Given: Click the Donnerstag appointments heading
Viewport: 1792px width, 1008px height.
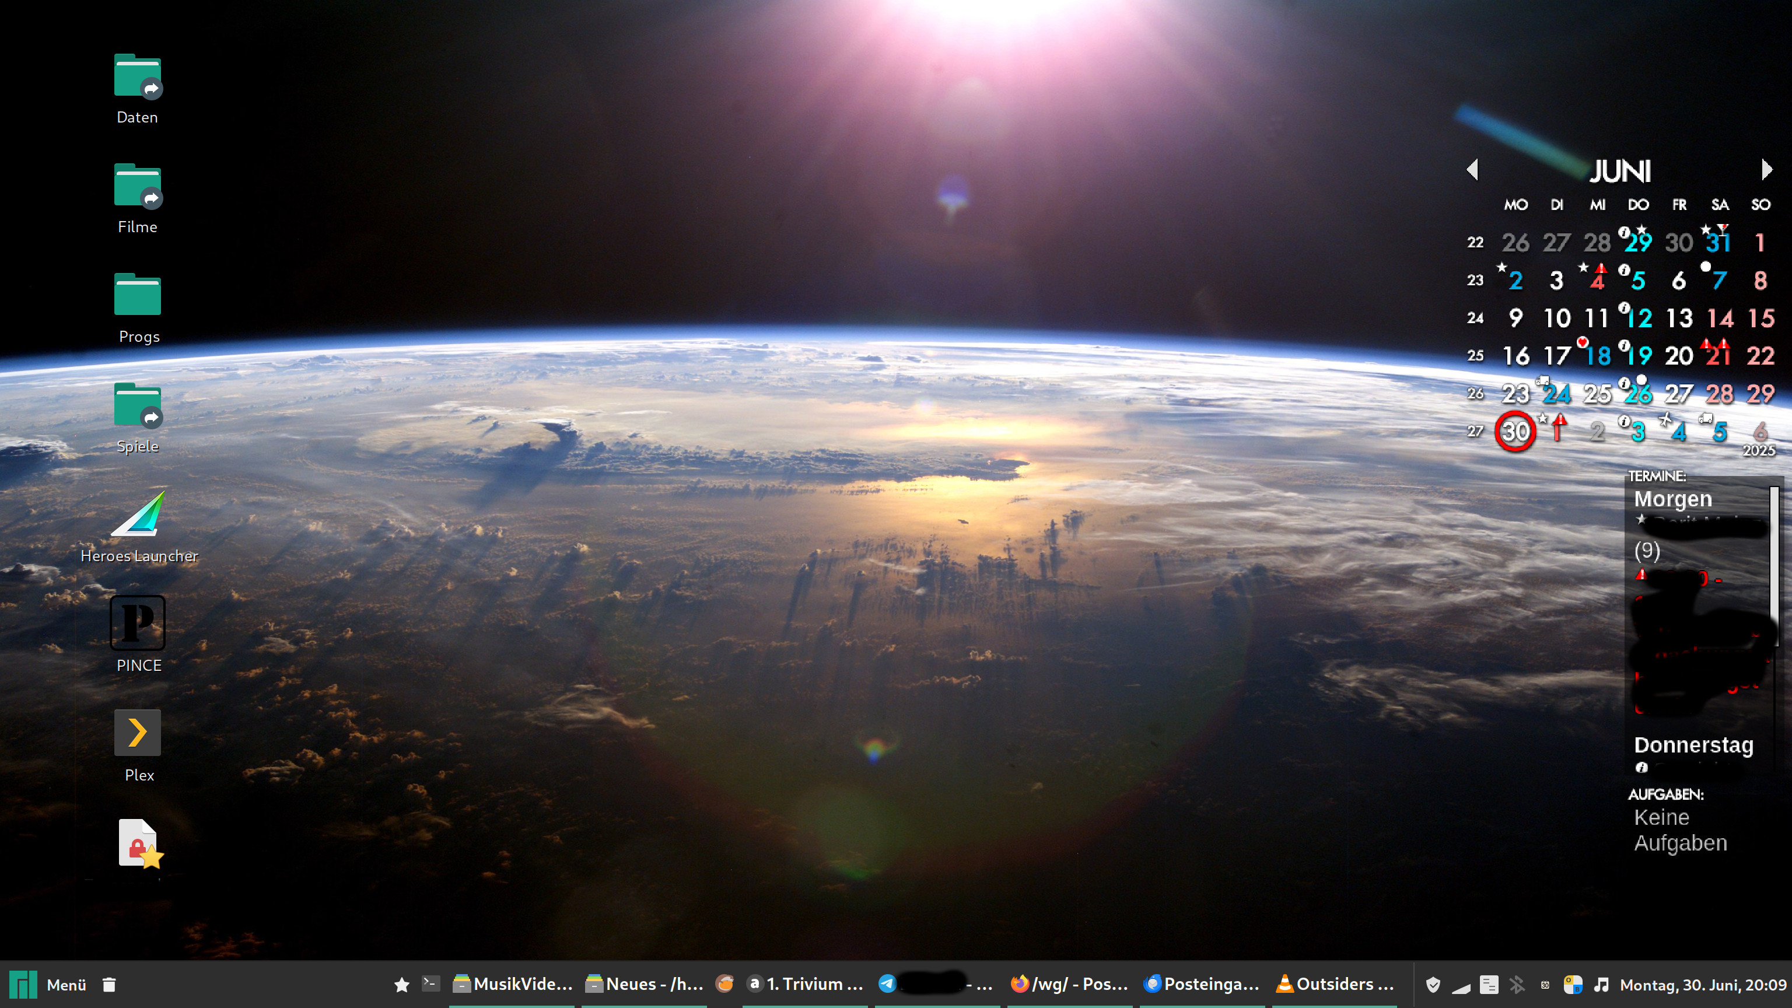Looking at the screenshot, I should tap(1693, 745).
